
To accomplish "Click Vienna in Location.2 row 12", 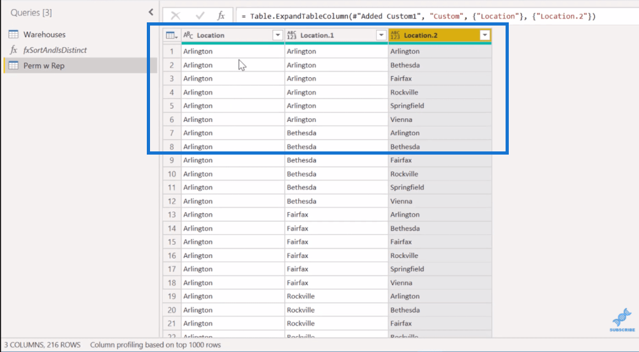I will point(401,201).
